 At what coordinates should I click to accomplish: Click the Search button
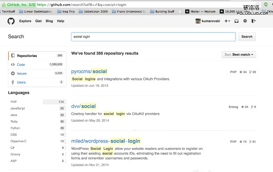point(247,37)
